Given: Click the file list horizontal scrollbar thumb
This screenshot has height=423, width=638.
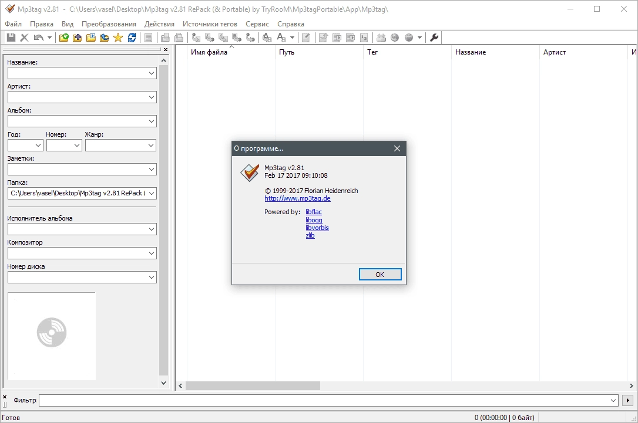Looking at the screenshot, I should coord(253,385).
